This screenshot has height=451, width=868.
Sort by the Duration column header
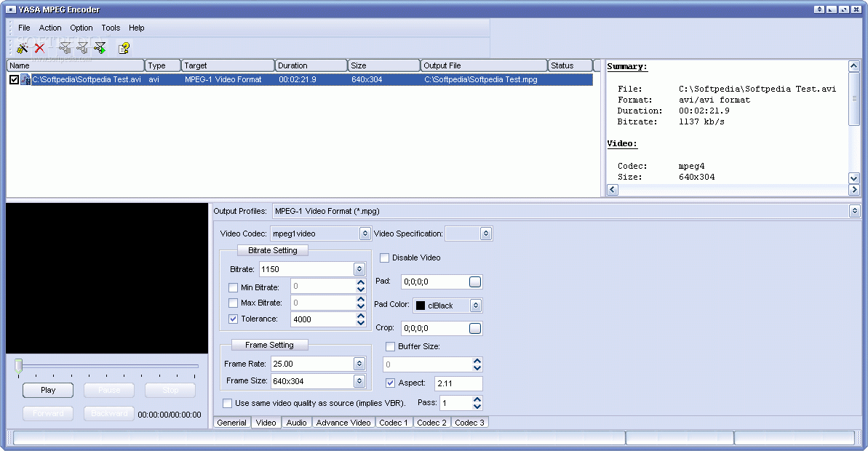[x=311, y=65]
